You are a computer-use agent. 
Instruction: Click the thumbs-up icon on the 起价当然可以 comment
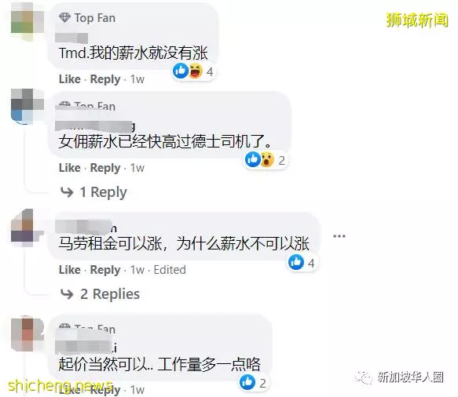point(247,382)
